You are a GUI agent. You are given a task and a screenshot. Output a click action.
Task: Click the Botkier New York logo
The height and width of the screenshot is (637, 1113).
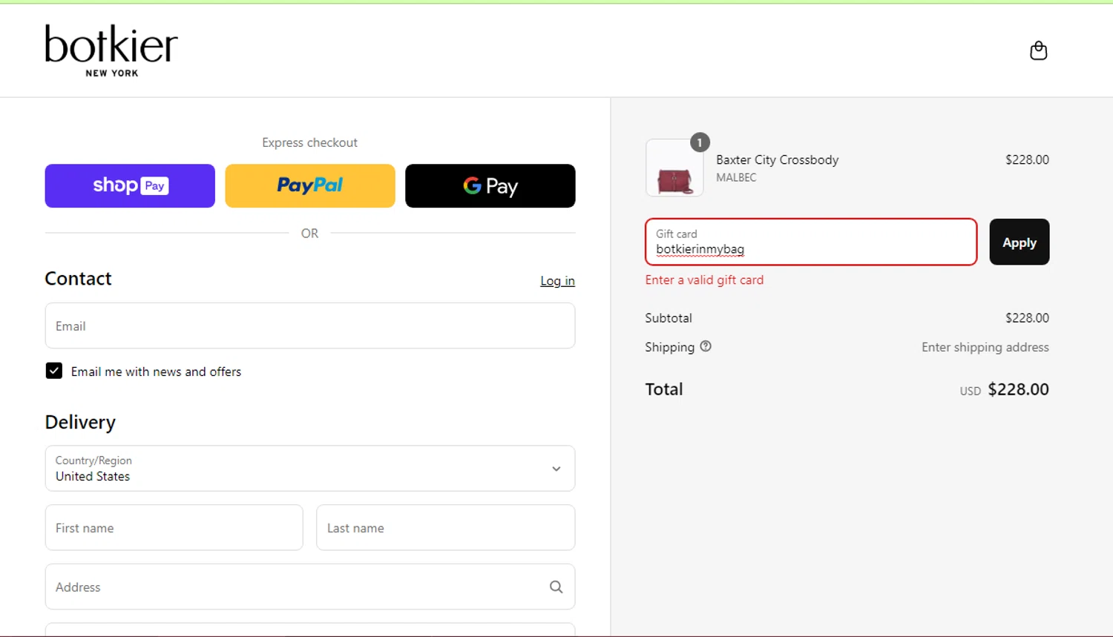[x=111, y=50]
